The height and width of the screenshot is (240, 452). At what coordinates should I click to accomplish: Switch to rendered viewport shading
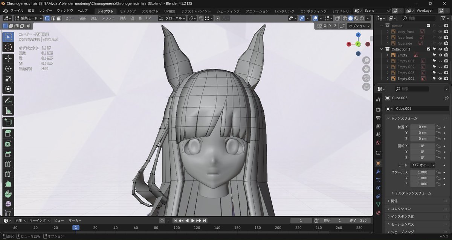point(362,18)
